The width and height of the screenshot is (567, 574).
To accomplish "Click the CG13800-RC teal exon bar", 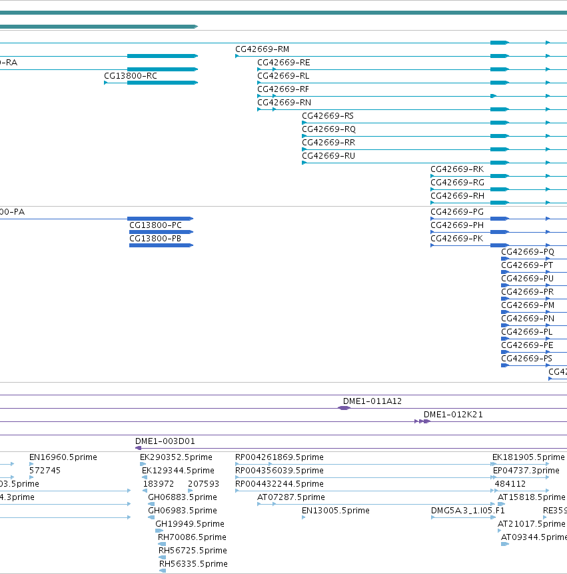I will click(163, 83).
